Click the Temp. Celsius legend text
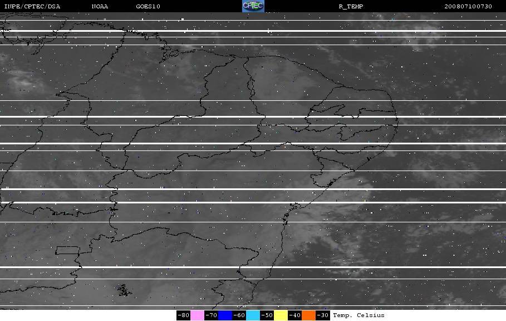 click(358, 315)
